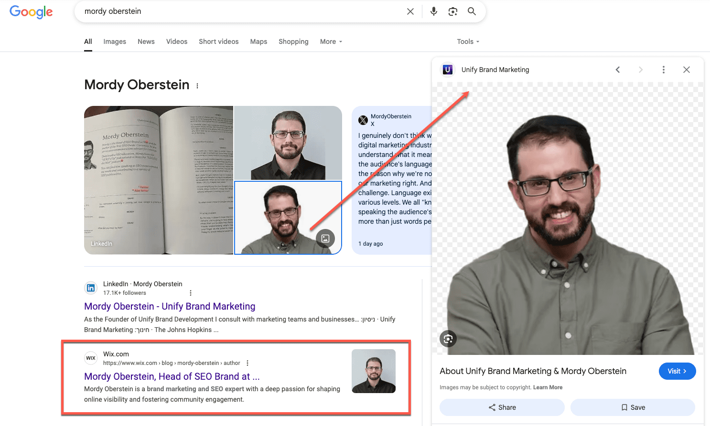Switch to the Maps tab
The image size is (710, 426).
[258, 42]
